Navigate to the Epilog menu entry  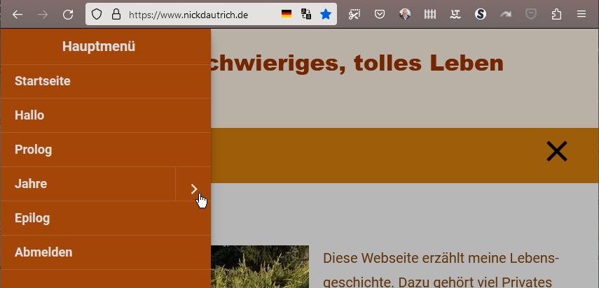[x=105, y=218]
